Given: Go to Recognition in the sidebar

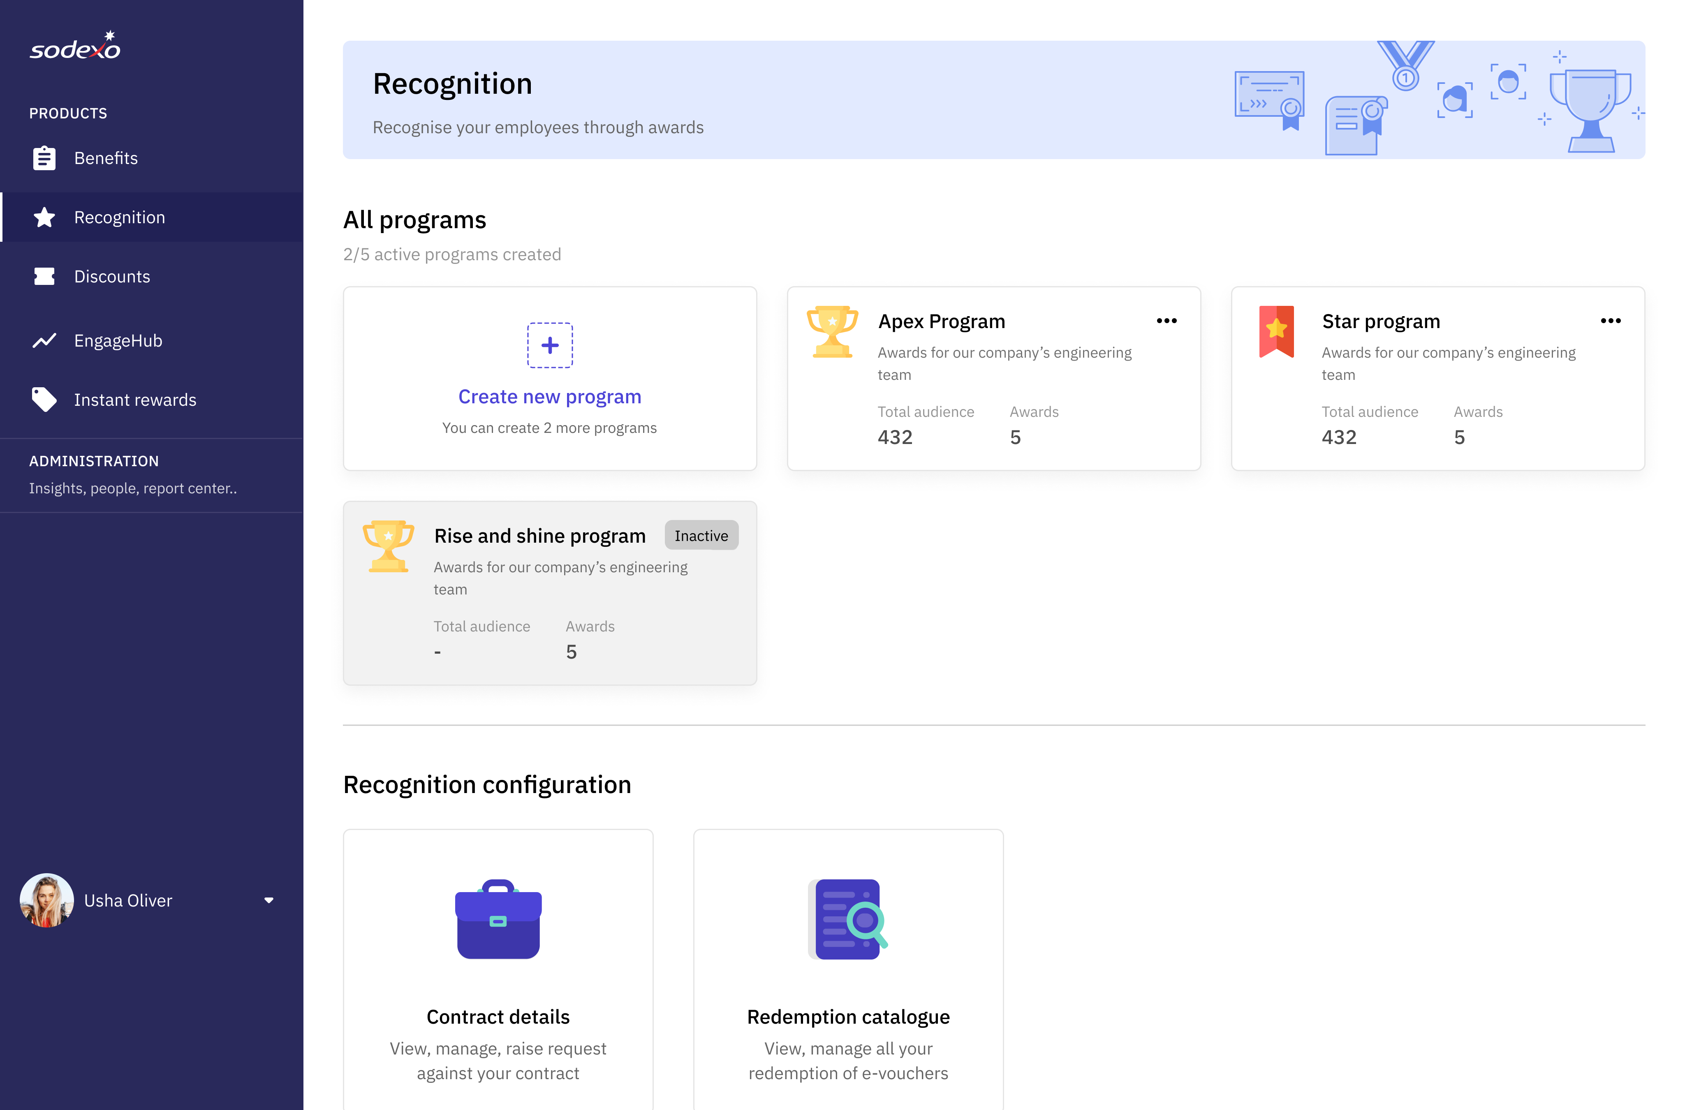Looking at the screenshot, I should (119, 217).
